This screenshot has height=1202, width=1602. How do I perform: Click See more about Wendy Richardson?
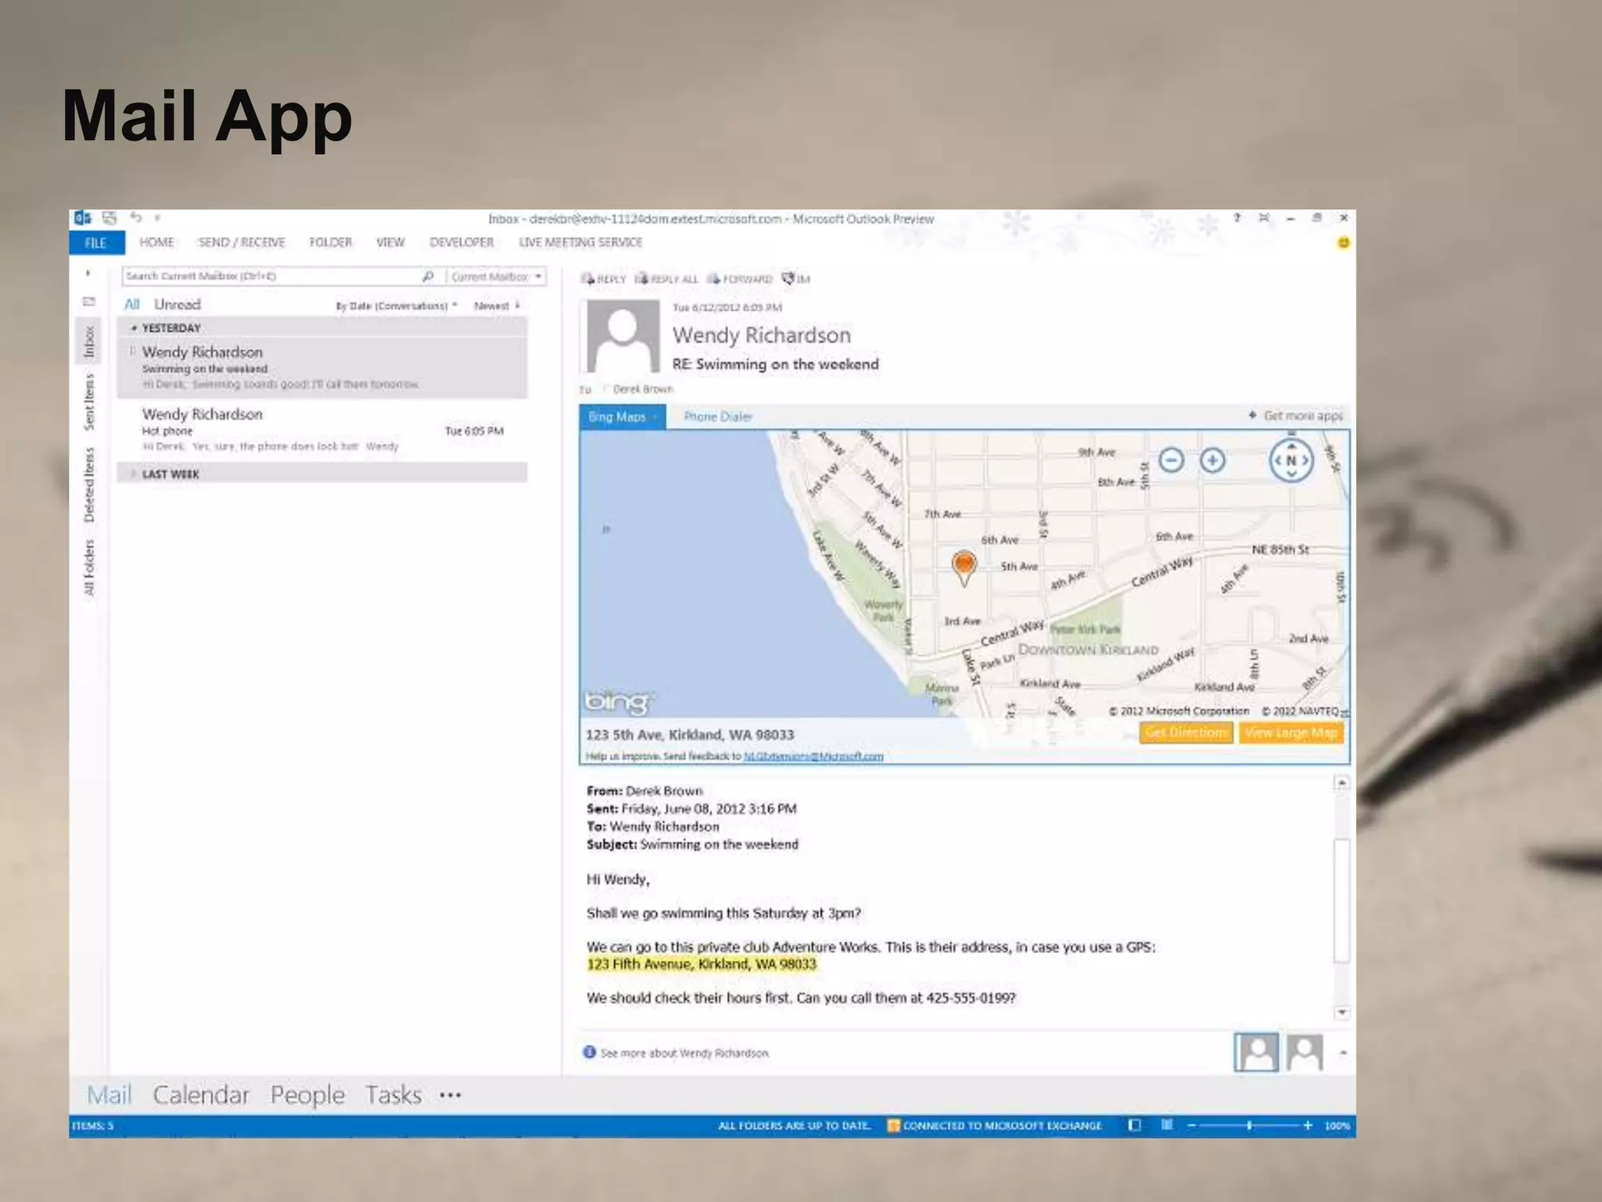[x=684, y=1053]
